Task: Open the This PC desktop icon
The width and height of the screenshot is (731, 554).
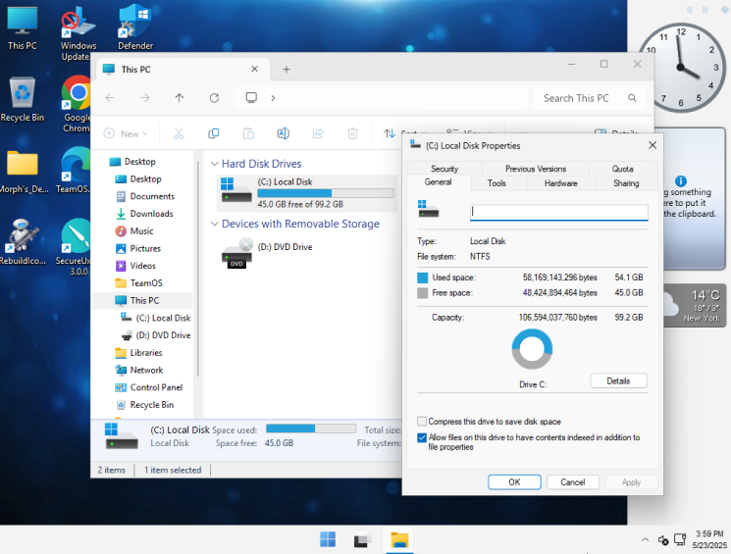Action: pos(22,28)
